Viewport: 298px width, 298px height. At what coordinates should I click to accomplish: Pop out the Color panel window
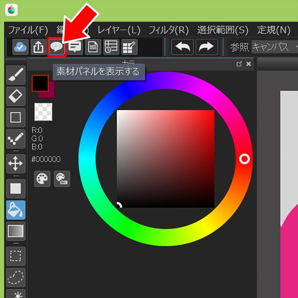(x=239, y=64)
